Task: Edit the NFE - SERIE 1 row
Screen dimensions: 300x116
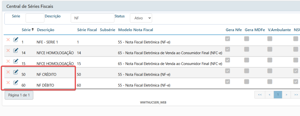Action: (x=16, y=40)
